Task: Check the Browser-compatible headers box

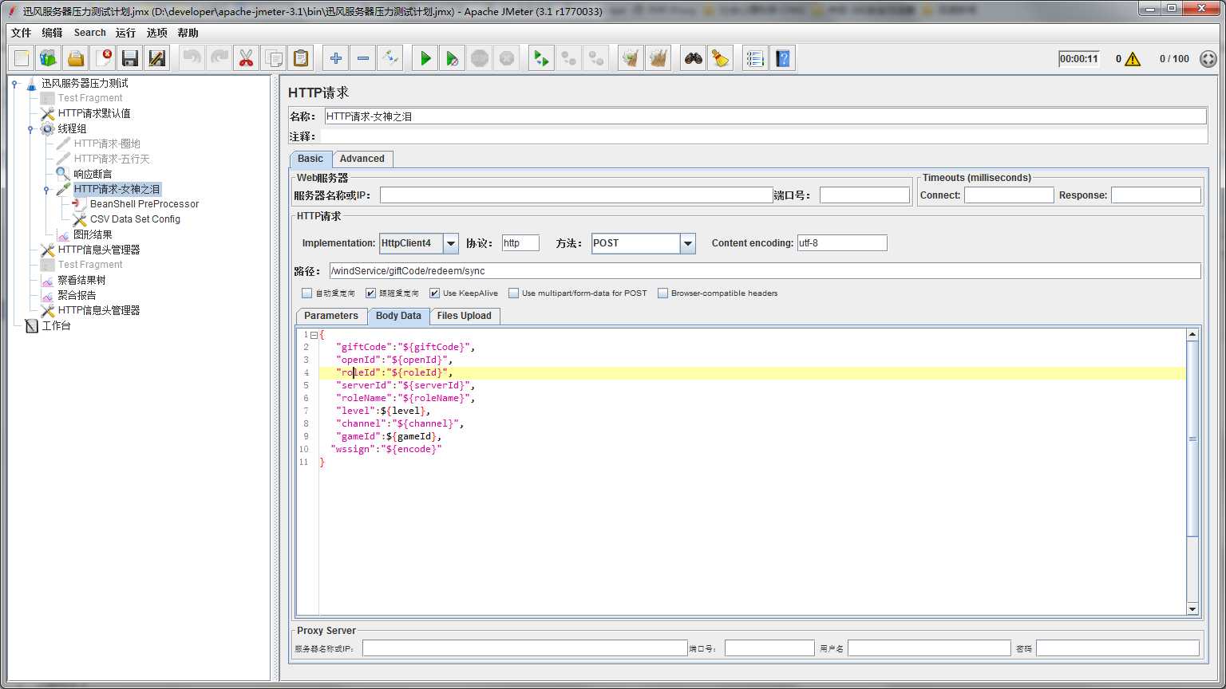Action: [662, 293]
